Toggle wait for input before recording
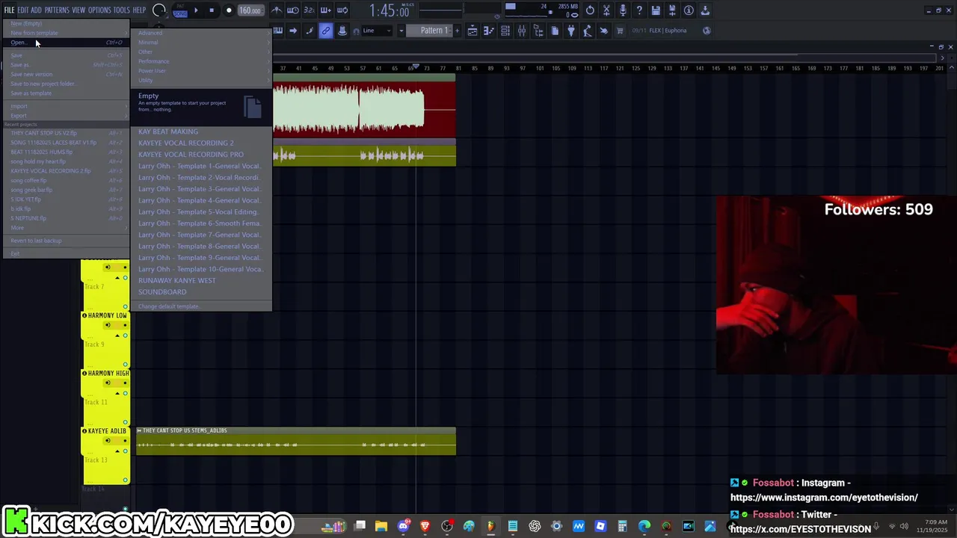 pyautogui.click(x=293, y=10)
